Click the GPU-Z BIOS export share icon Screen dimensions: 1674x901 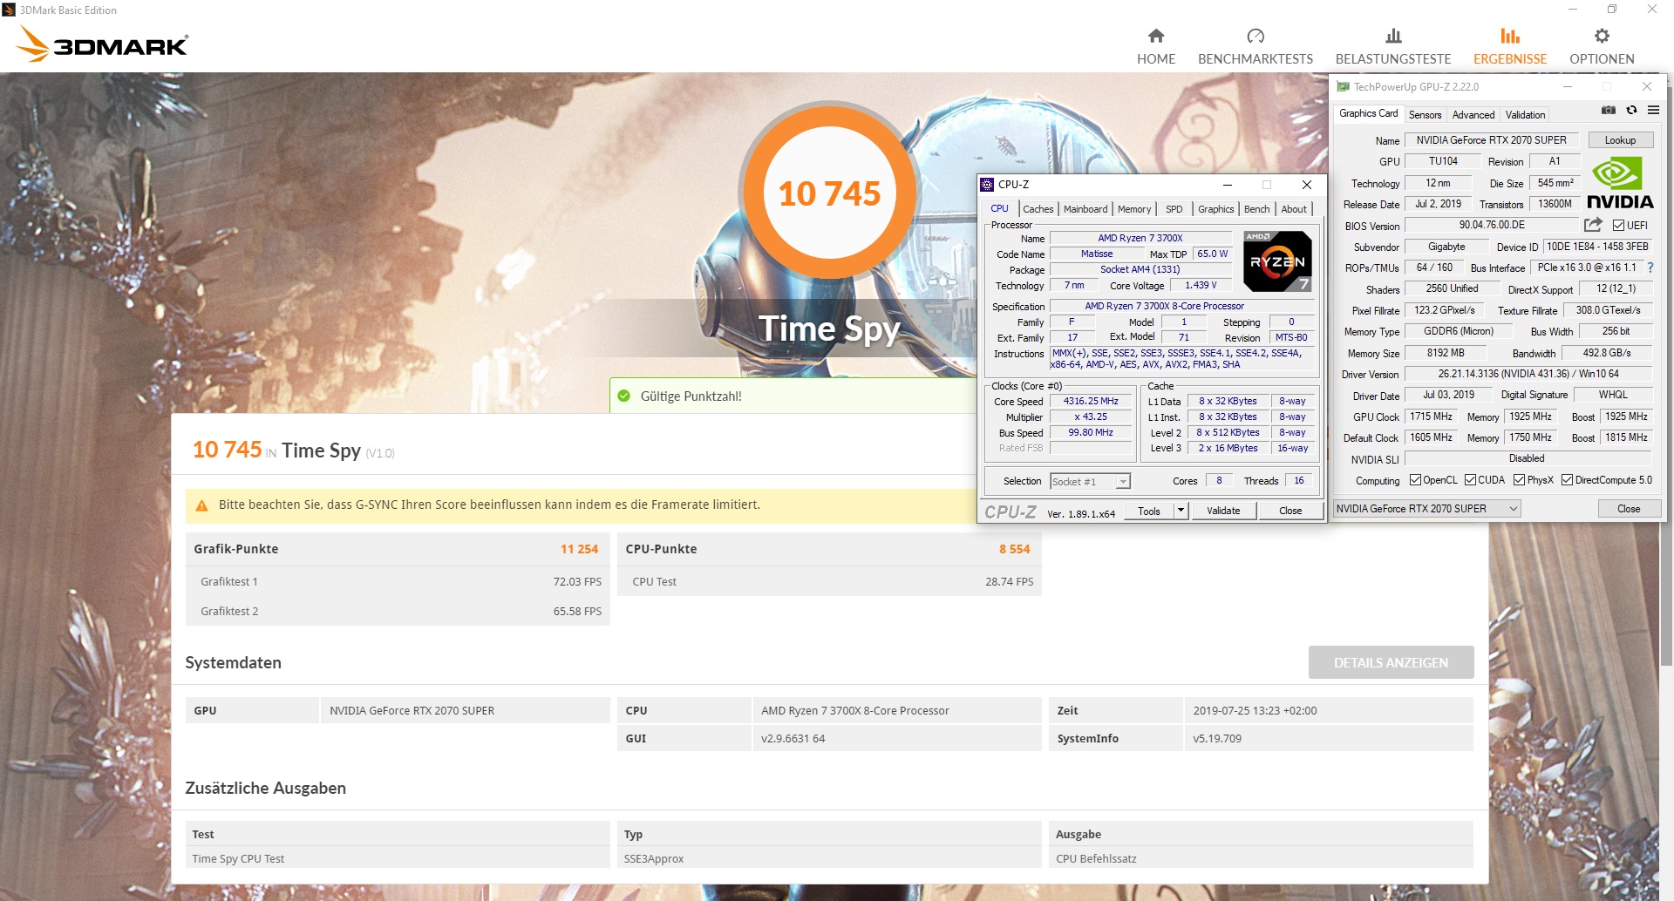pyautogui.click(x=1593, y=225)
